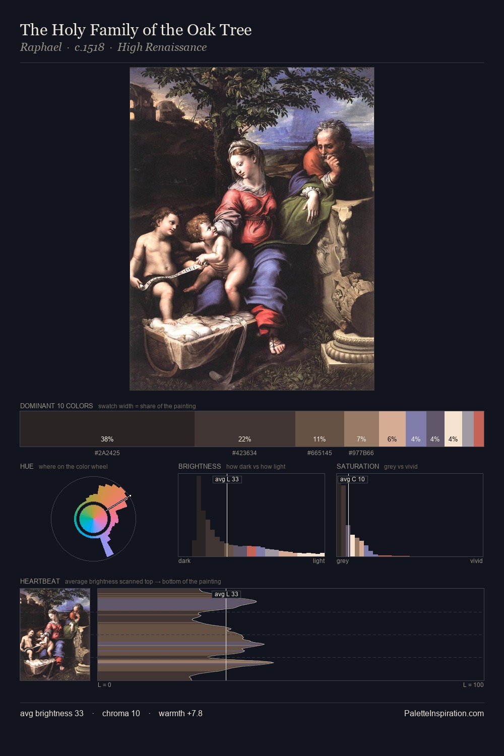Click the blue-violet 4% swatch
Viewport: 504px width, 756px height.
tap(416, 429)
